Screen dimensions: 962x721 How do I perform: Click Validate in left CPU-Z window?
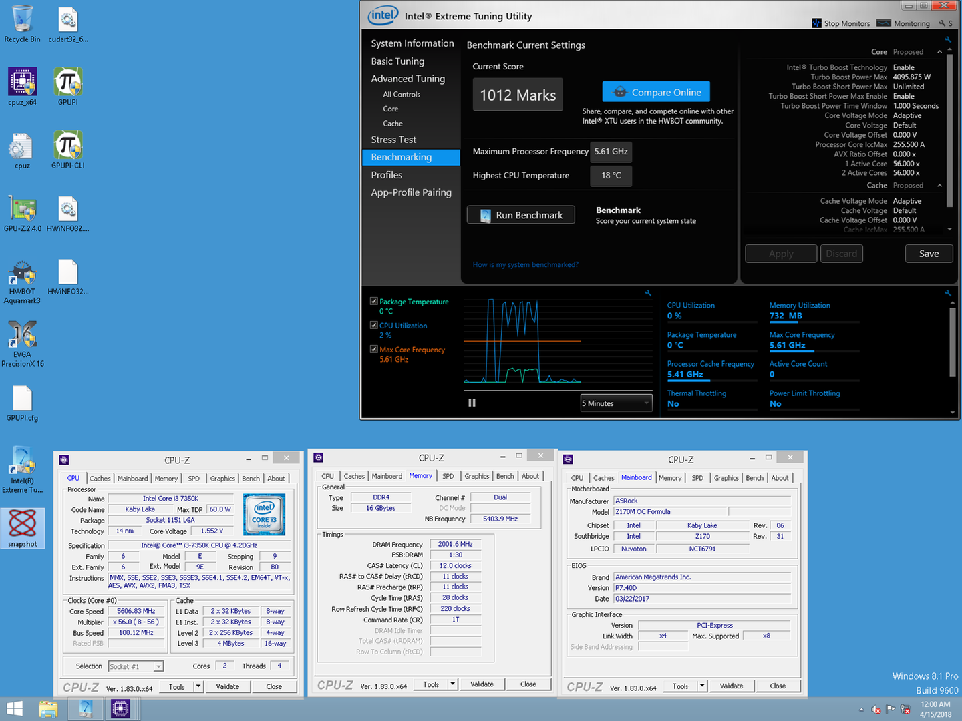coord(227,686)
